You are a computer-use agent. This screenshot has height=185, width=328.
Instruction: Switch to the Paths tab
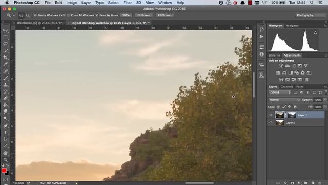point(300,87)
